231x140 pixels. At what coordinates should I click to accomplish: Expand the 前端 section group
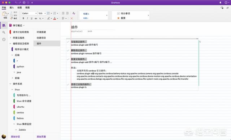12,78
